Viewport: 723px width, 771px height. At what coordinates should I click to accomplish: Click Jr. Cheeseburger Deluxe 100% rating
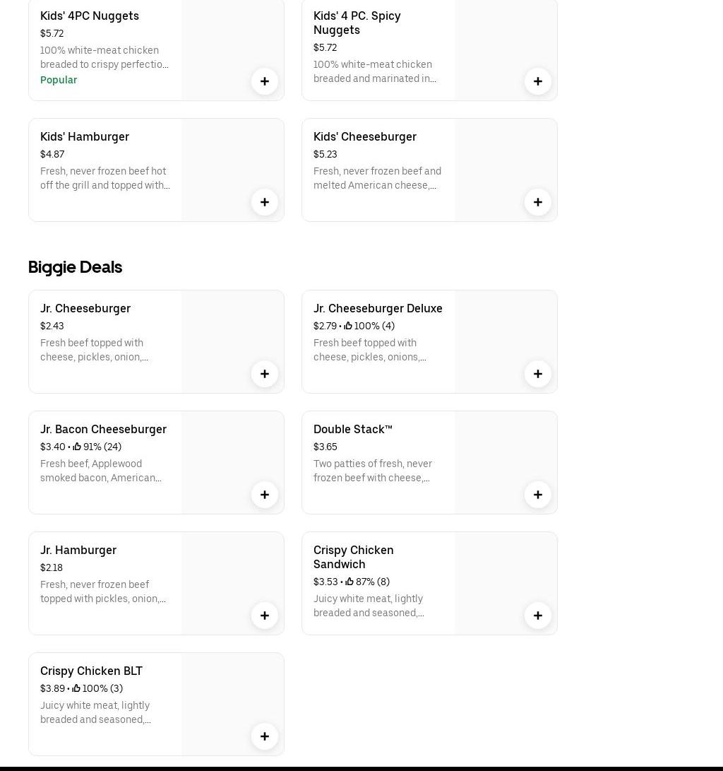369,326
